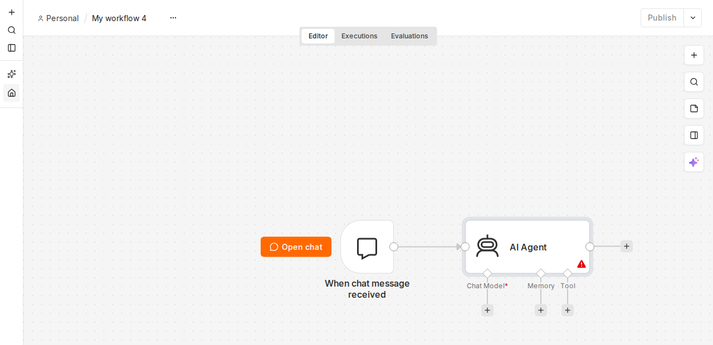Image resolution: width=713 pixels, height=345 pixels.
Task: Add a Chat Model sub-node plus
Action: 487,310
